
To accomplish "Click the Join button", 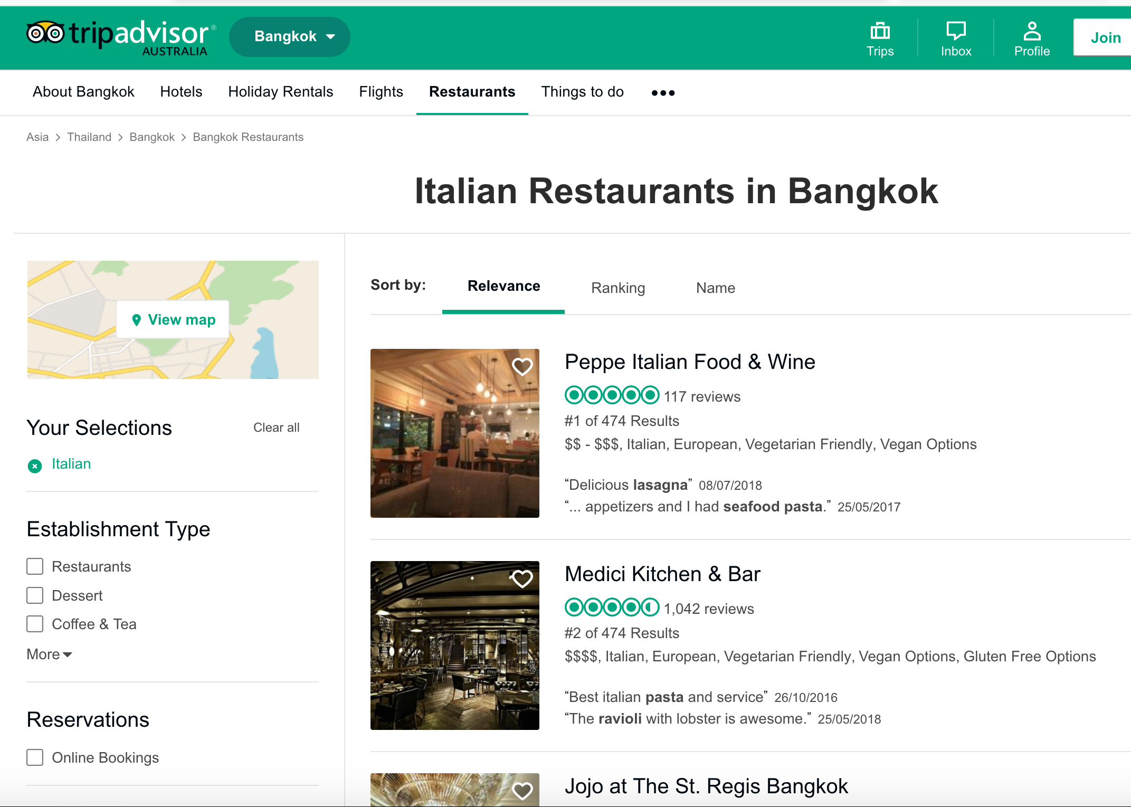I will tap(1103, 37).
